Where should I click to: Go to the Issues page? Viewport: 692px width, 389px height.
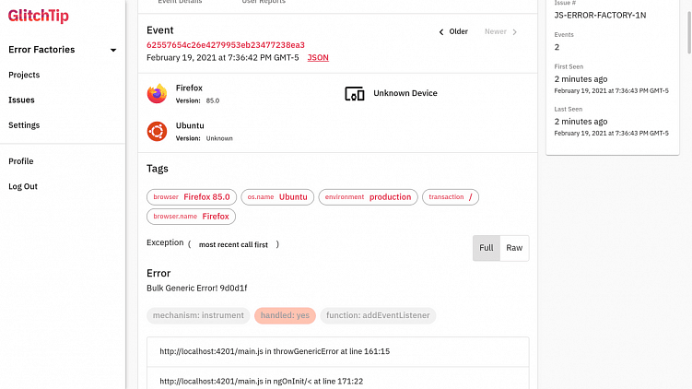(21, 100)
